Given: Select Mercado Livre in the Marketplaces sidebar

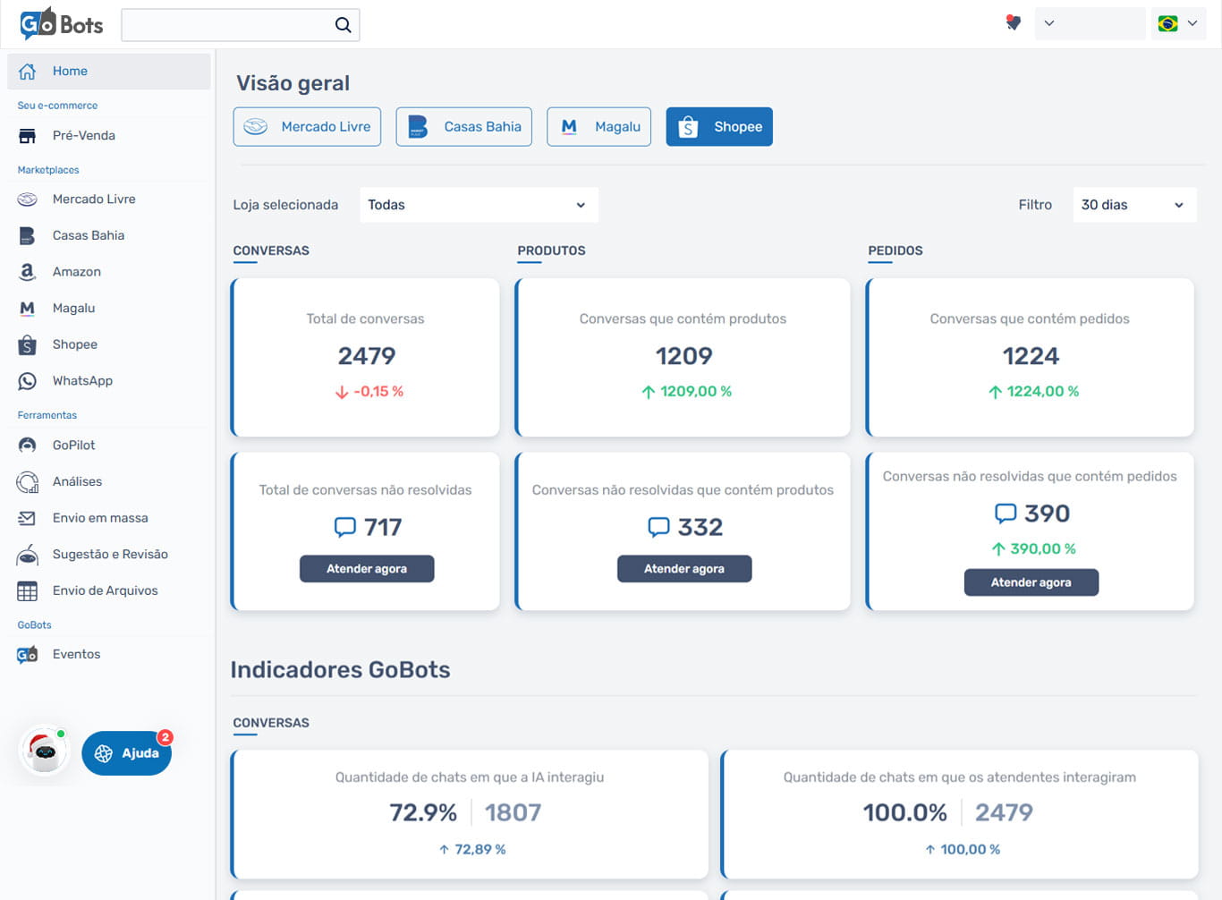Looking at the screenshot, I should 93,199.
